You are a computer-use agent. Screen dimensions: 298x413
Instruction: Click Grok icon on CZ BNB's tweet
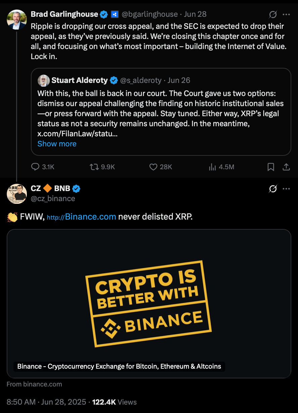(273, 189)
